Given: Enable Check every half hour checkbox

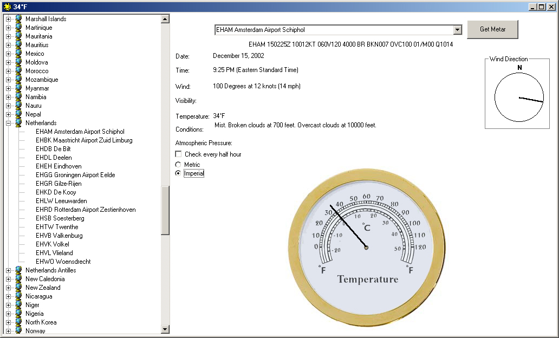Looking at the screenshot, I should [x=179, y=154].
